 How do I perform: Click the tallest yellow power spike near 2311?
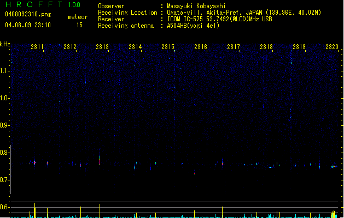point(34,210)
